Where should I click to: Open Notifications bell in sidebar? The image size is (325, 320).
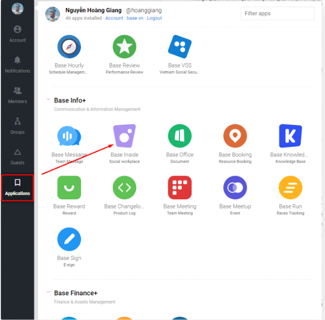tap(17, 65)
